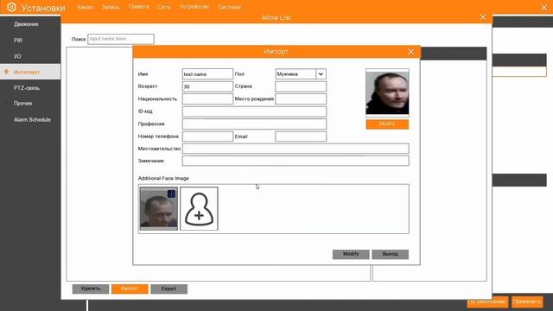Click the Профессия field
This screenshot has height=311, width=553.
tap(254, 124)
